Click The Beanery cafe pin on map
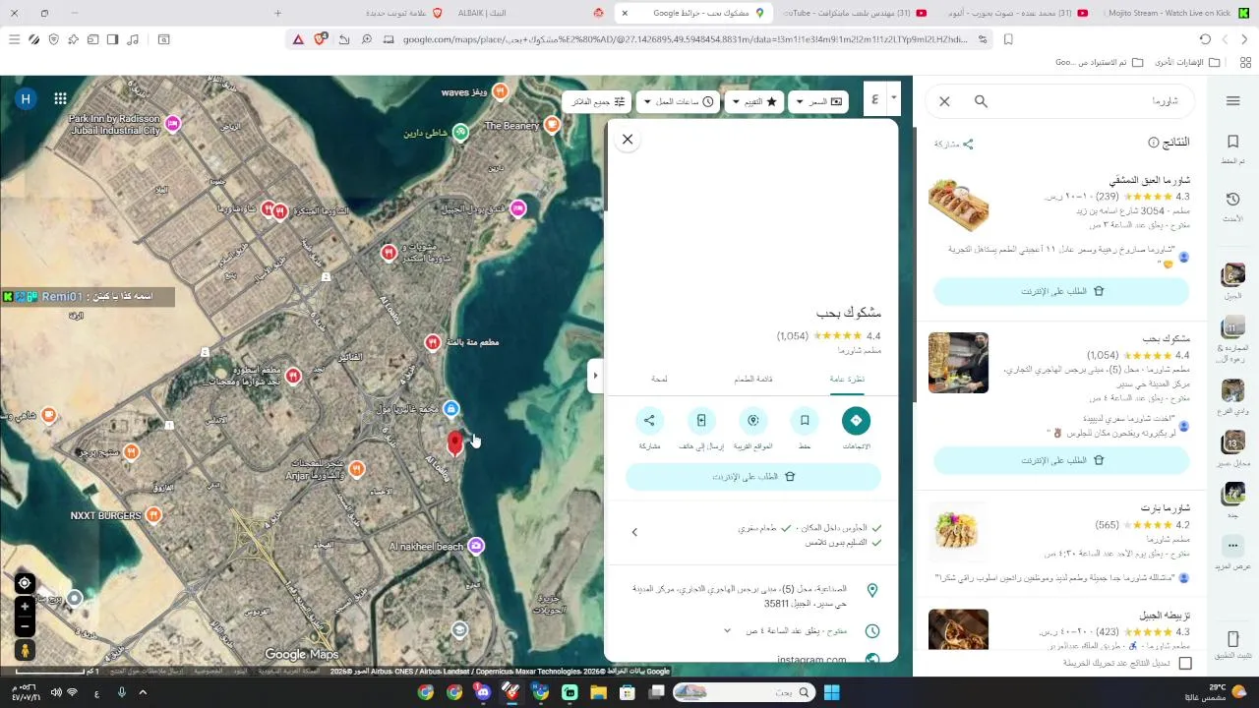Image resolution: width=1259 pixels, height=708 pixels. (x=552, y=125)
